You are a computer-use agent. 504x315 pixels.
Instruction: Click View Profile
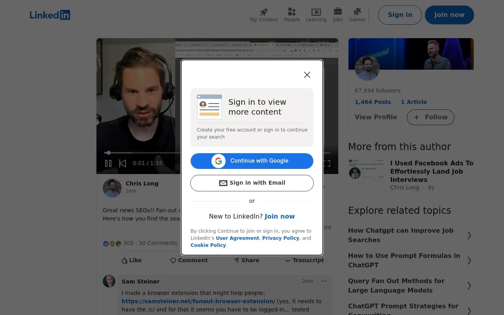point(376,117)
